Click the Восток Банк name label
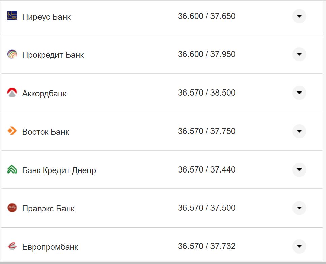Viewport: 326px width, 264px height. pyautogui.click(x=45, y=132)
